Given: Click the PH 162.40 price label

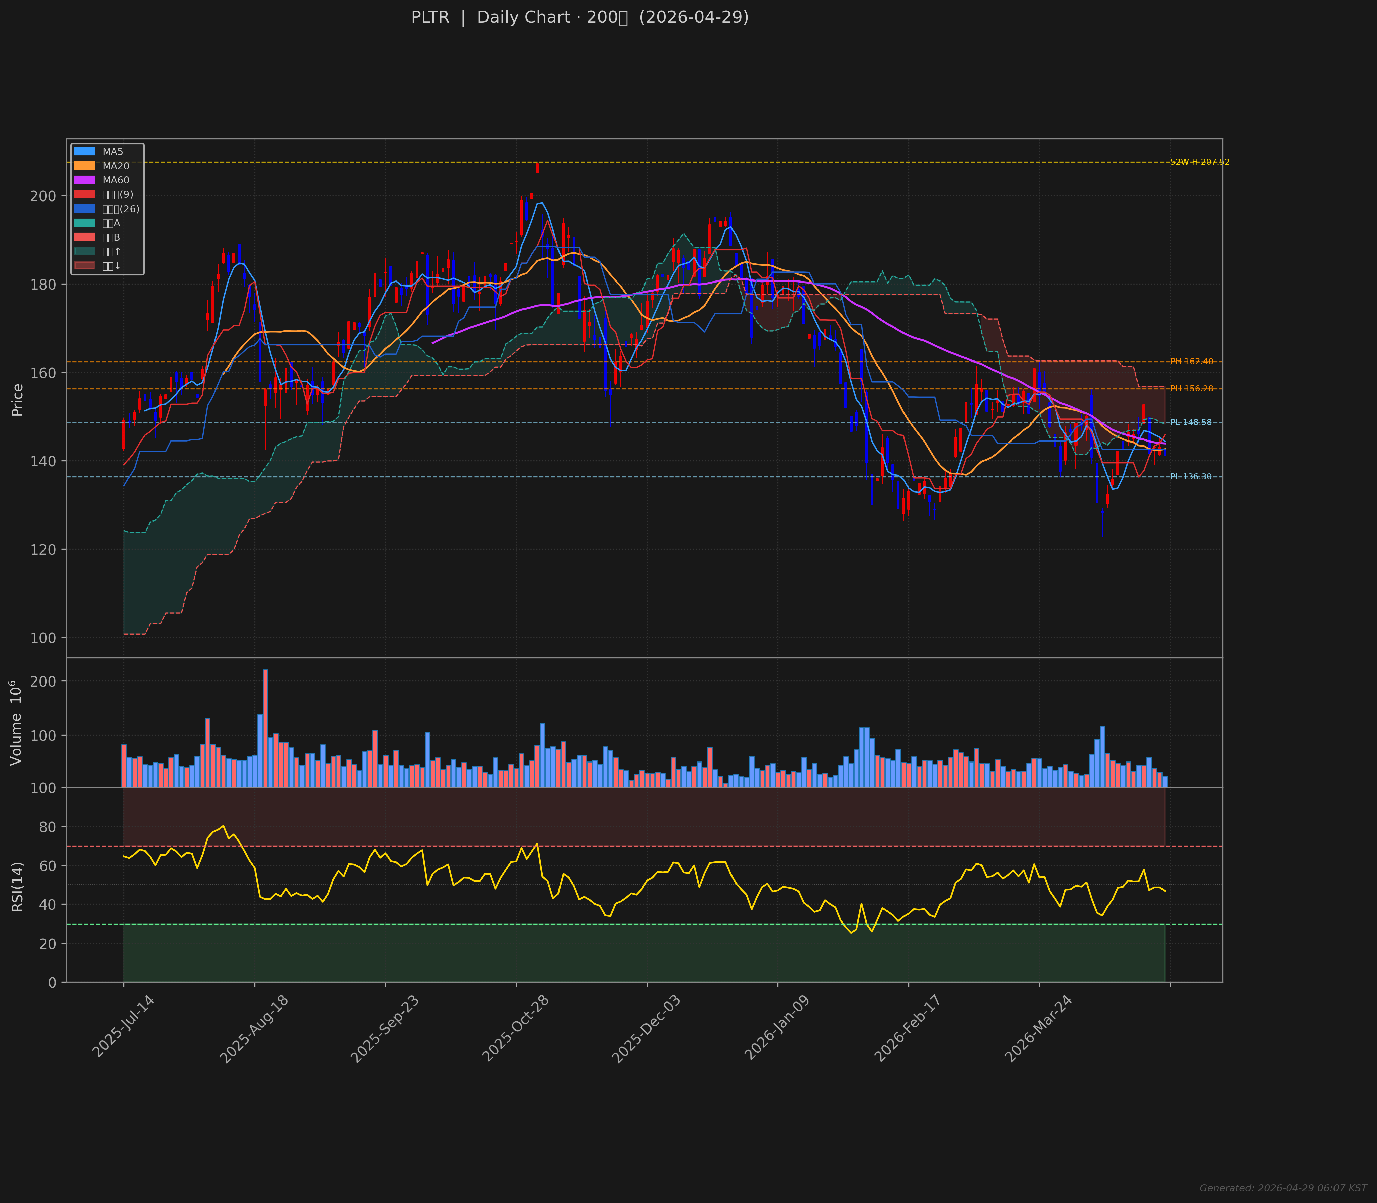Looking at the screenshot, I should (1191, 361).
